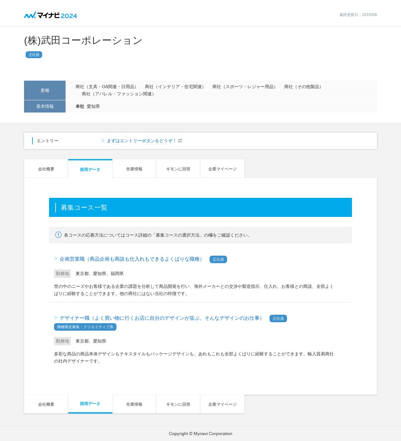The width and height of the screenshot is (401, 441).
Task: Click 商社（アパレル・ファッション関連） industry text
Action: point(119,94)
